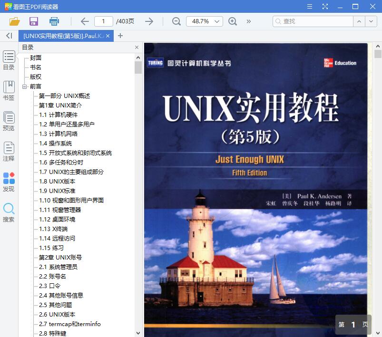Viewport: 382px width, 337px height.
Task: Jump to 1.4 操作系统
Action: (x=56, y=143)
